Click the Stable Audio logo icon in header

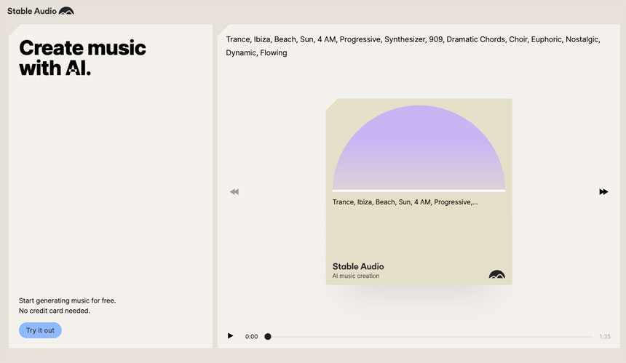(x=66, y=11)
